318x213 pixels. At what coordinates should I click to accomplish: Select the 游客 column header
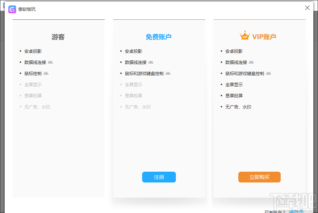tap(58, 37)
